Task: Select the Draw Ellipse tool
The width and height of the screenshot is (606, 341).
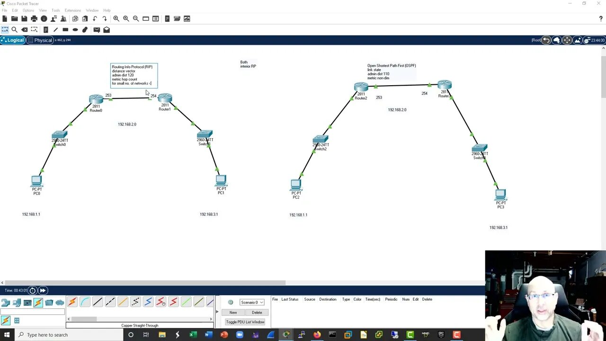Action: [75, 29]
